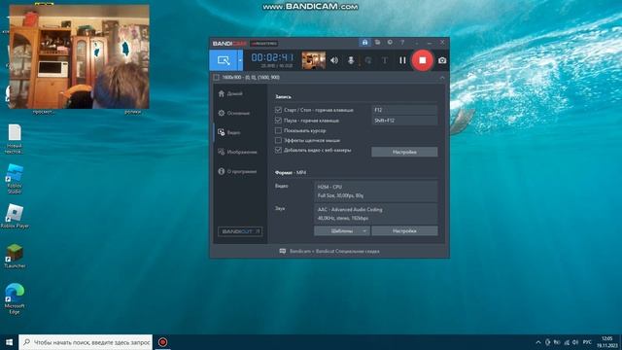Click Настройки button under format section
The image size is (622, 350).
[x=404, y=231]
